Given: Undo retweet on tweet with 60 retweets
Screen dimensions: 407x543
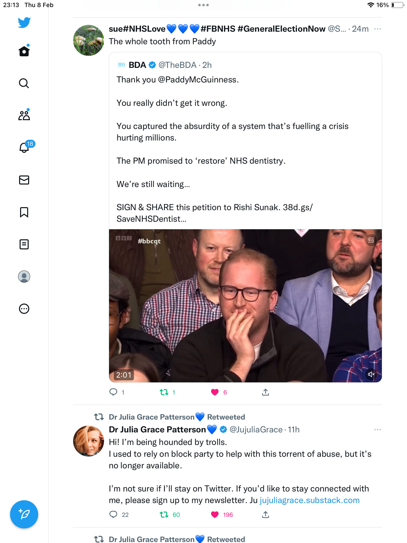Looking at the screenshot, I should [164, 515].
